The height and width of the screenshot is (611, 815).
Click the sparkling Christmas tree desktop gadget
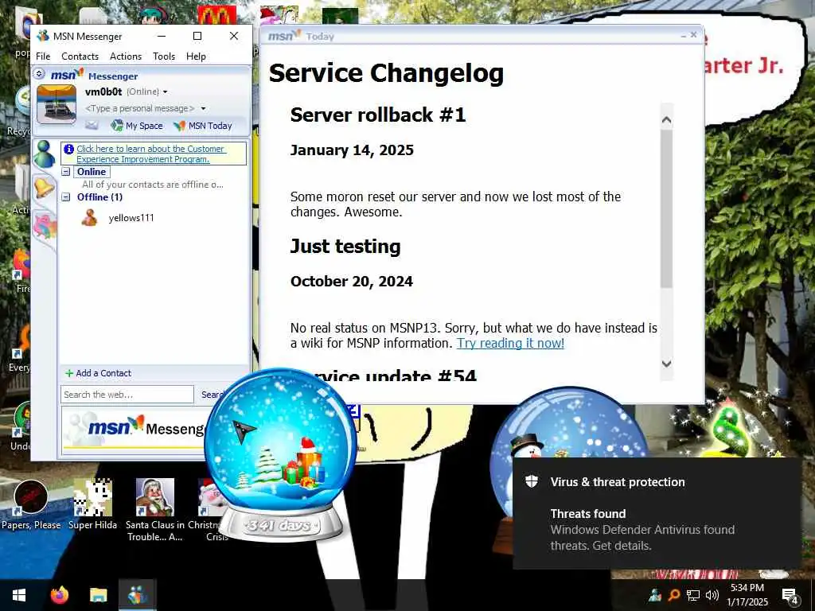731,429
